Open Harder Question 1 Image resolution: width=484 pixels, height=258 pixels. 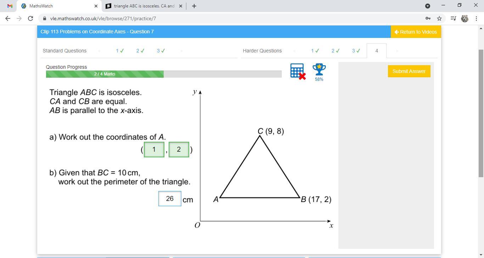(315, 51)
